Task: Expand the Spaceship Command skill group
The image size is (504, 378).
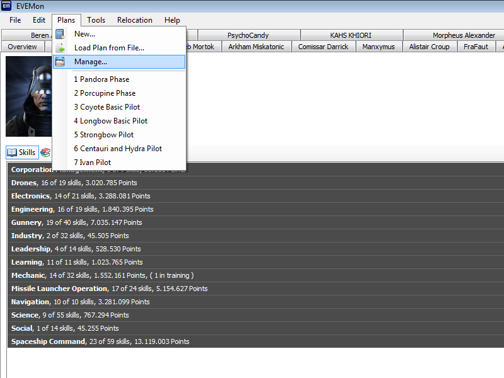Action: pyautogui.click(x=256, y=341)
